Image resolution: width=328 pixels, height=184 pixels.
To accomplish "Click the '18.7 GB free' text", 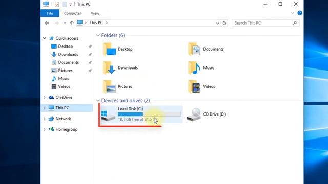I will [128, 119].
